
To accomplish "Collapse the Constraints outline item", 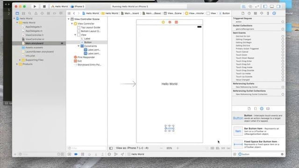I will pos(78,46).
